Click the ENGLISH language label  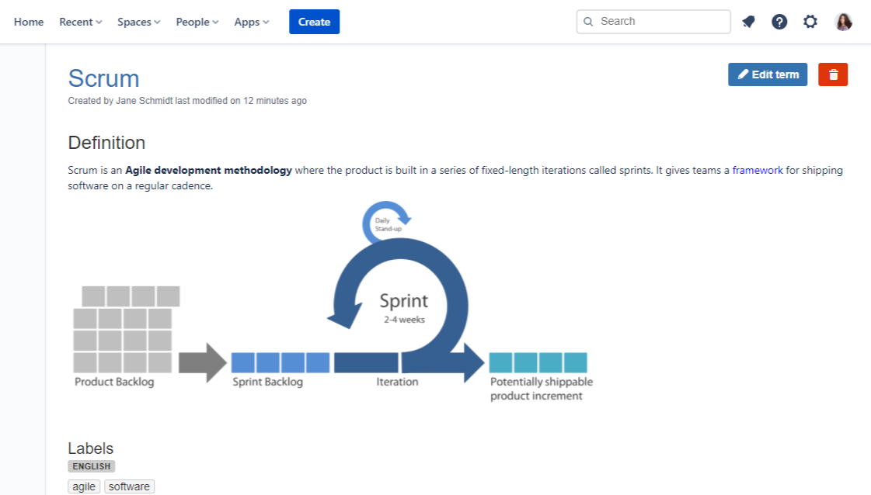pos(92,466)
